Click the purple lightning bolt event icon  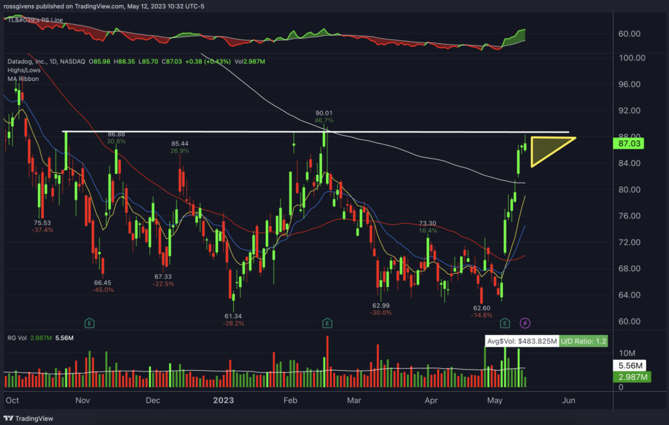[x=525, y=323]
